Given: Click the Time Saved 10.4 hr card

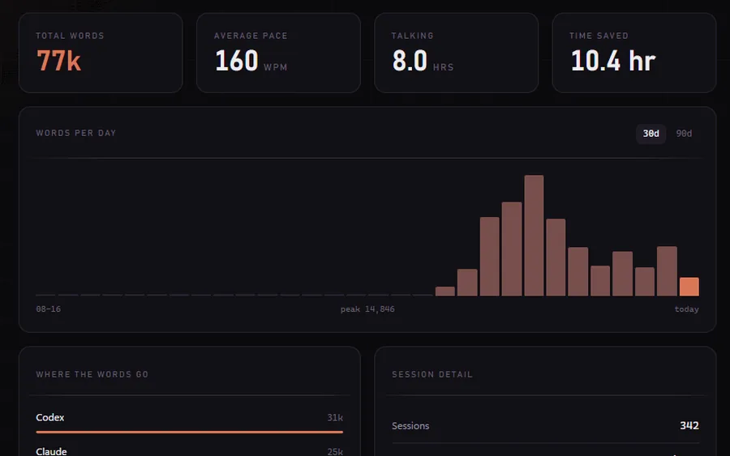Looking at the screenshot, I should 634,53.
